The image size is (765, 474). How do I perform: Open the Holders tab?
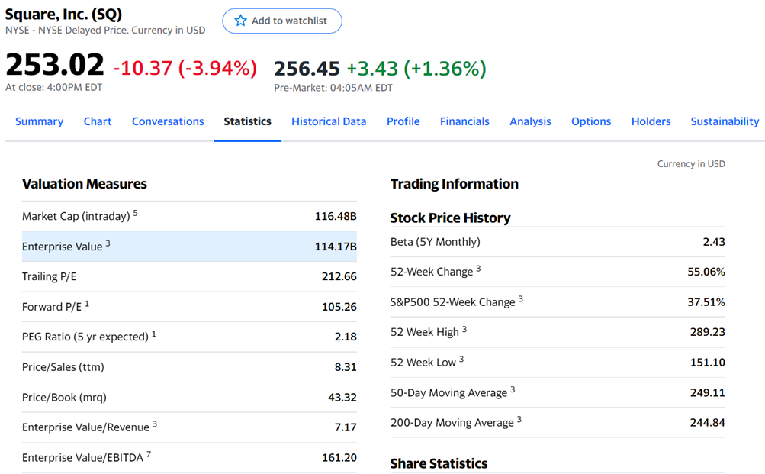pyautogui.click(x=651, y=121)
